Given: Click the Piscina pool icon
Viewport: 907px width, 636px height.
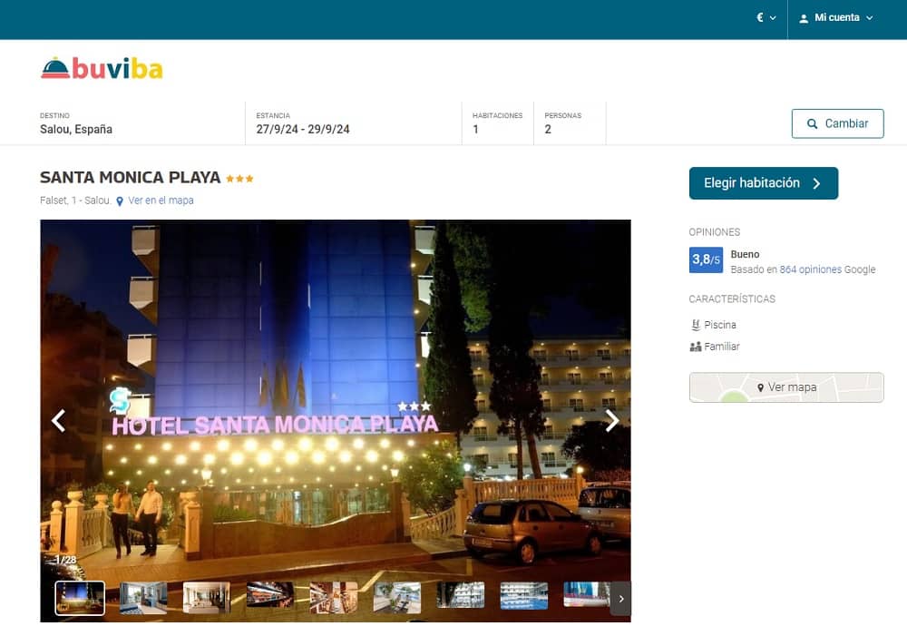Looking at the screenshot, I should pyautogui.click(x=696, y=325).
